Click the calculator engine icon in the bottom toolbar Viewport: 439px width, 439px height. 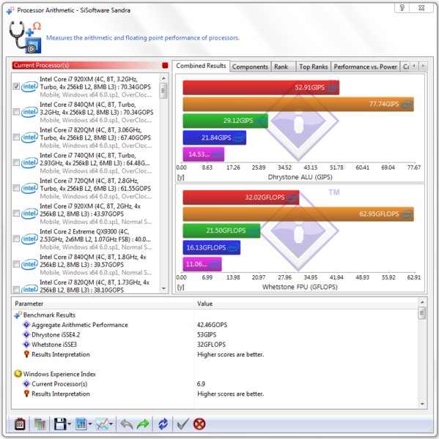coord(20,424)
